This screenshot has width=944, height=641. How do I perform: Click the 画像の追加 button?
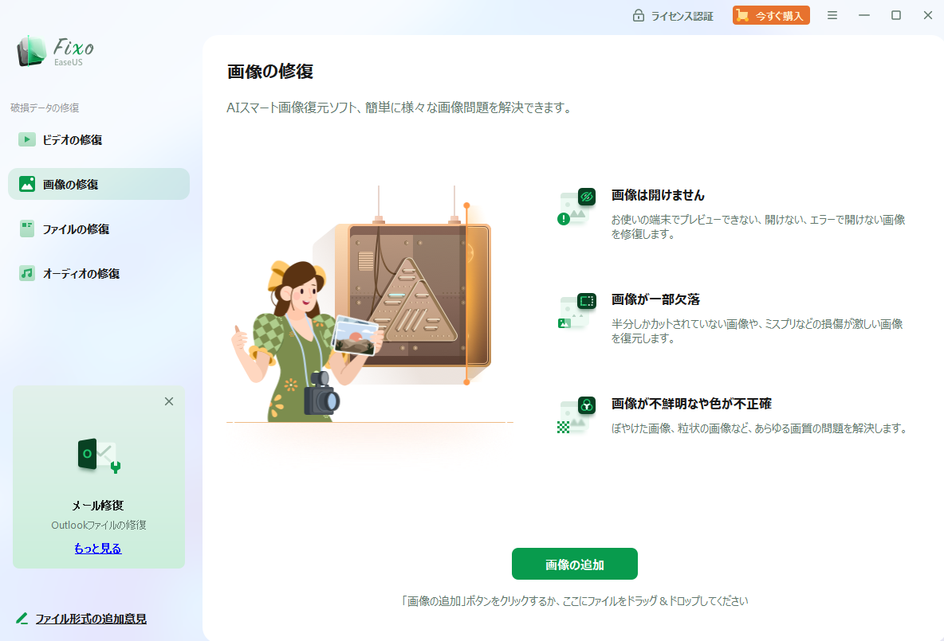[574, 563]
